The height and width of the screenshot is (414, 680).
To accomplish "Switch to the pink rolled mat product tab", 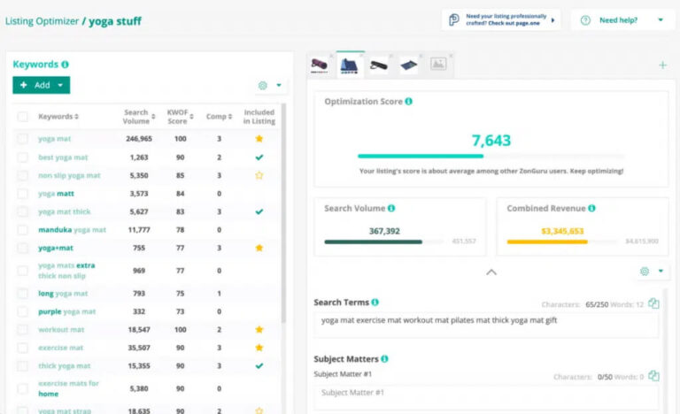I will pos(319,65).
